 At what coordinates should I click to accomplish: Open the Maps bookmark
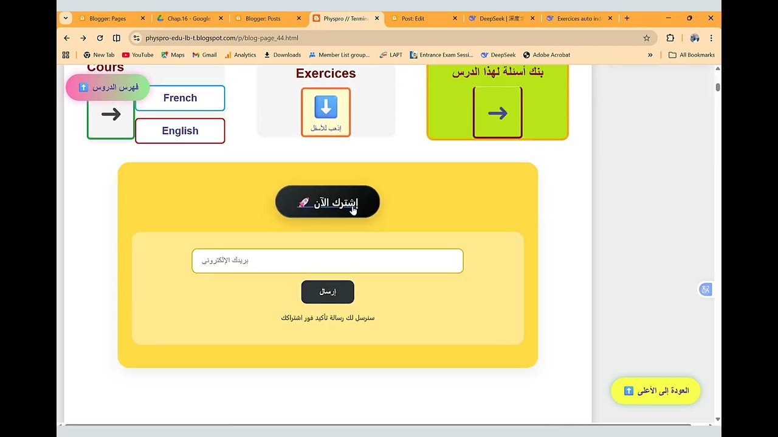[x=173, y=55]
